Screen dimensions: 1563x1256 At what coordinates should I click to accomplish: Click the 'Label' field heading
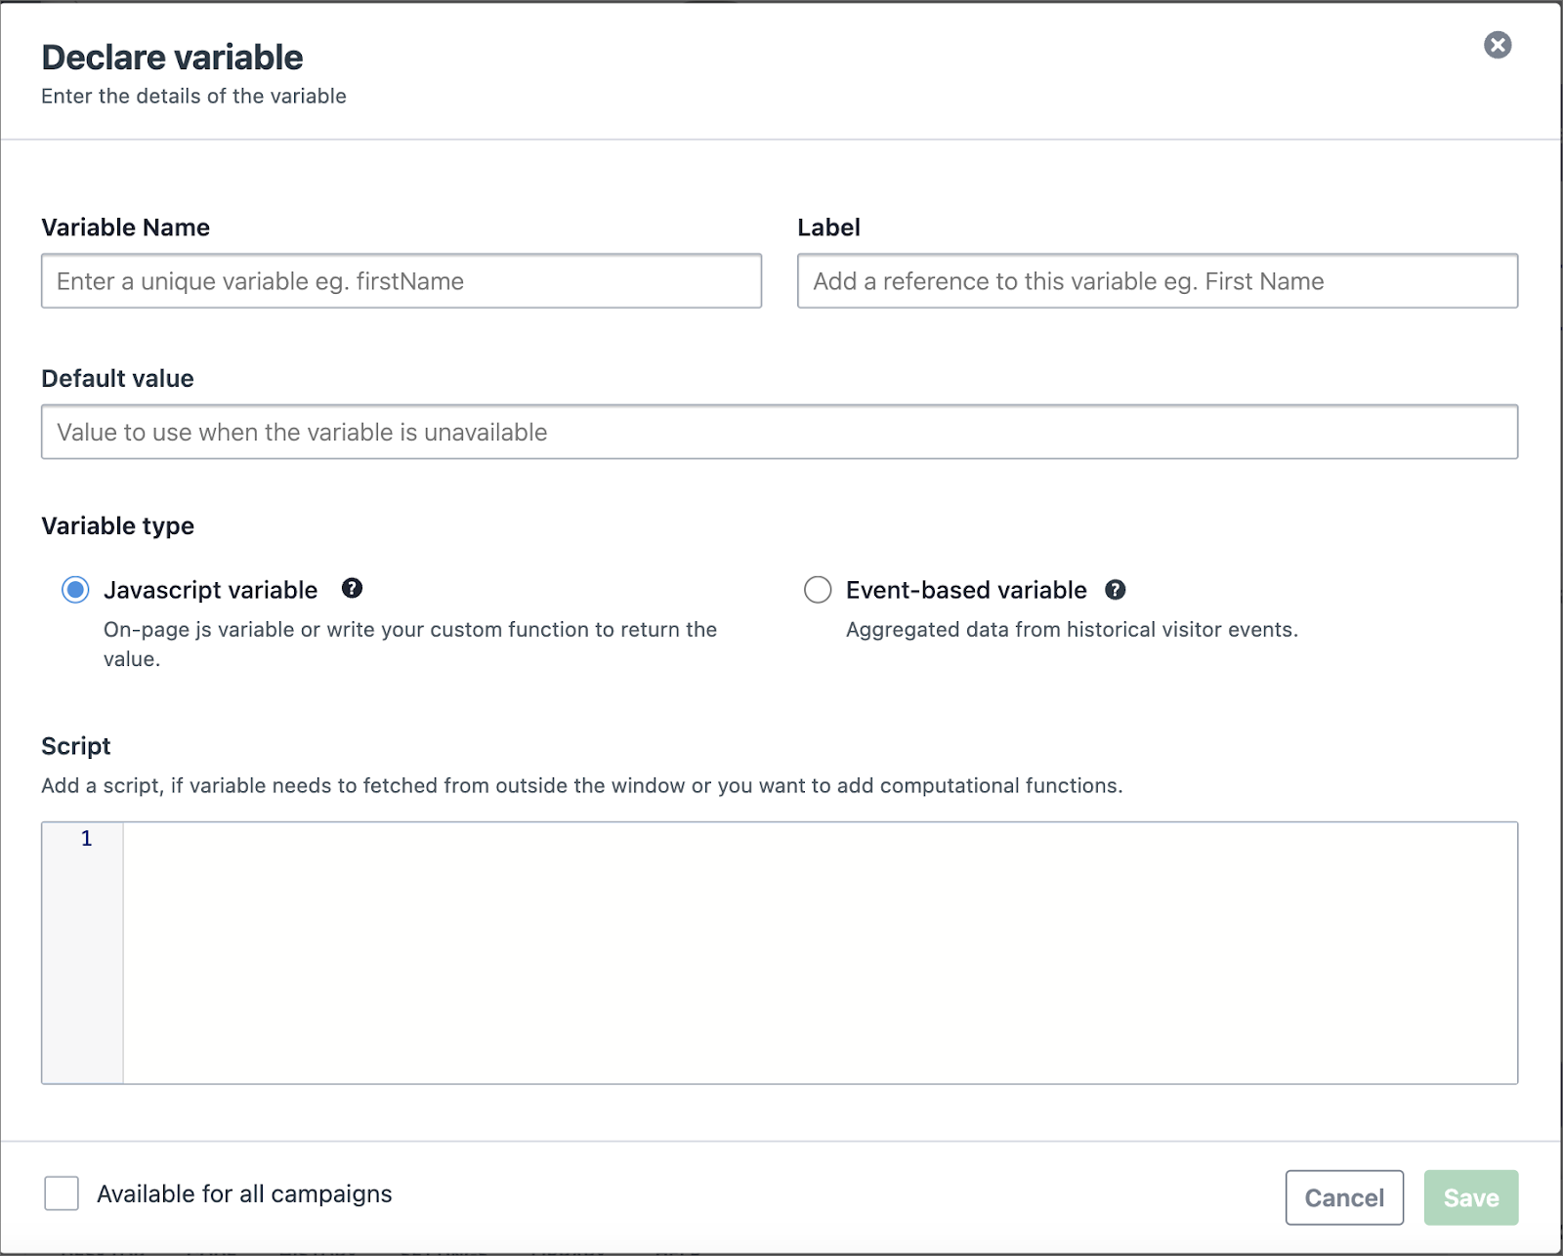tap(828, 228)
